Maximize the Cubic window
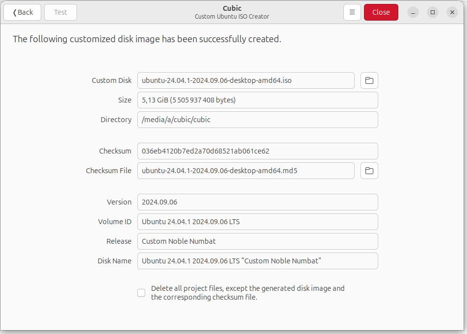The width and height of the screenshot is (467, 334). click(433, 12)
